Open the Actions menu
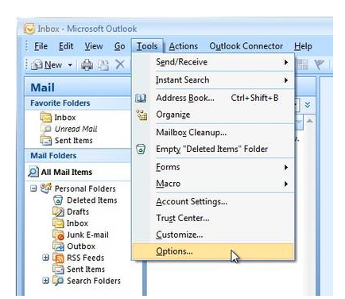This screenshot has height=299, width=345. point(184,46)
